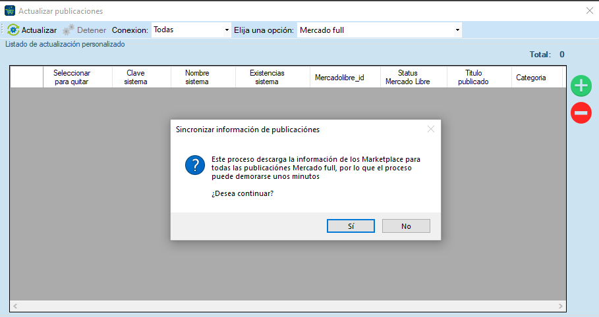The width and height of the screenshot is (599, 317).
Task: Click the Elija una opción: label
Action: coord(264,30)
